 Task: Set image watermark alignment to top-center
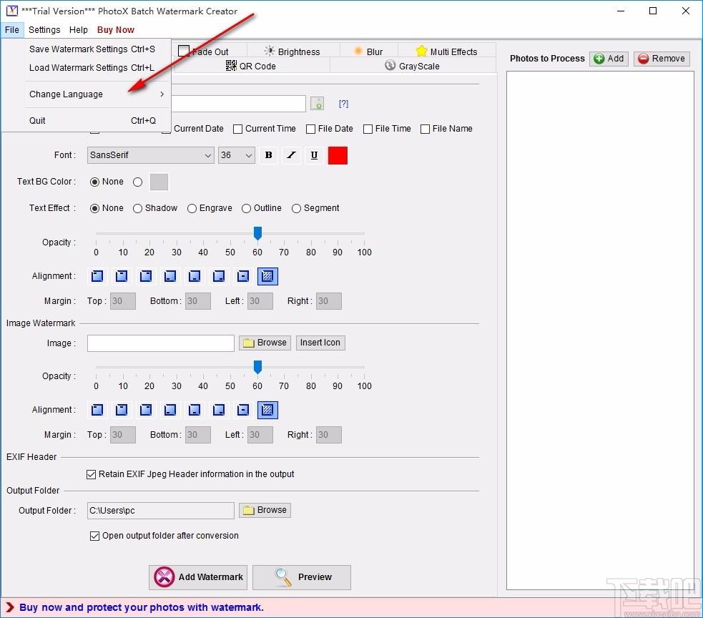coord(122,410)
